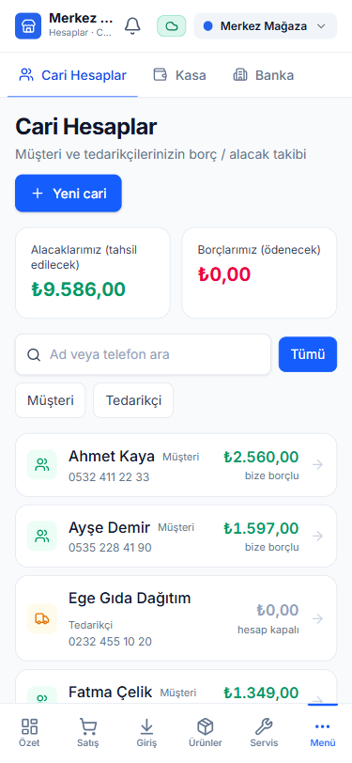Open Ahmet Kaya details arrow

[318, 465]
